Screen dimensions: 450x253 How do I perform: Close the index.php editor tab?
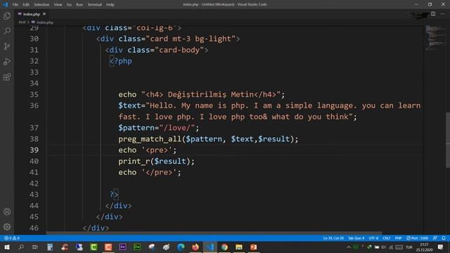click(x=44, y=14)
